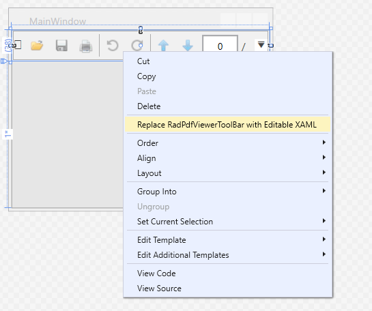Click the top-edge margin link adorner

click(x=141, y=30)
